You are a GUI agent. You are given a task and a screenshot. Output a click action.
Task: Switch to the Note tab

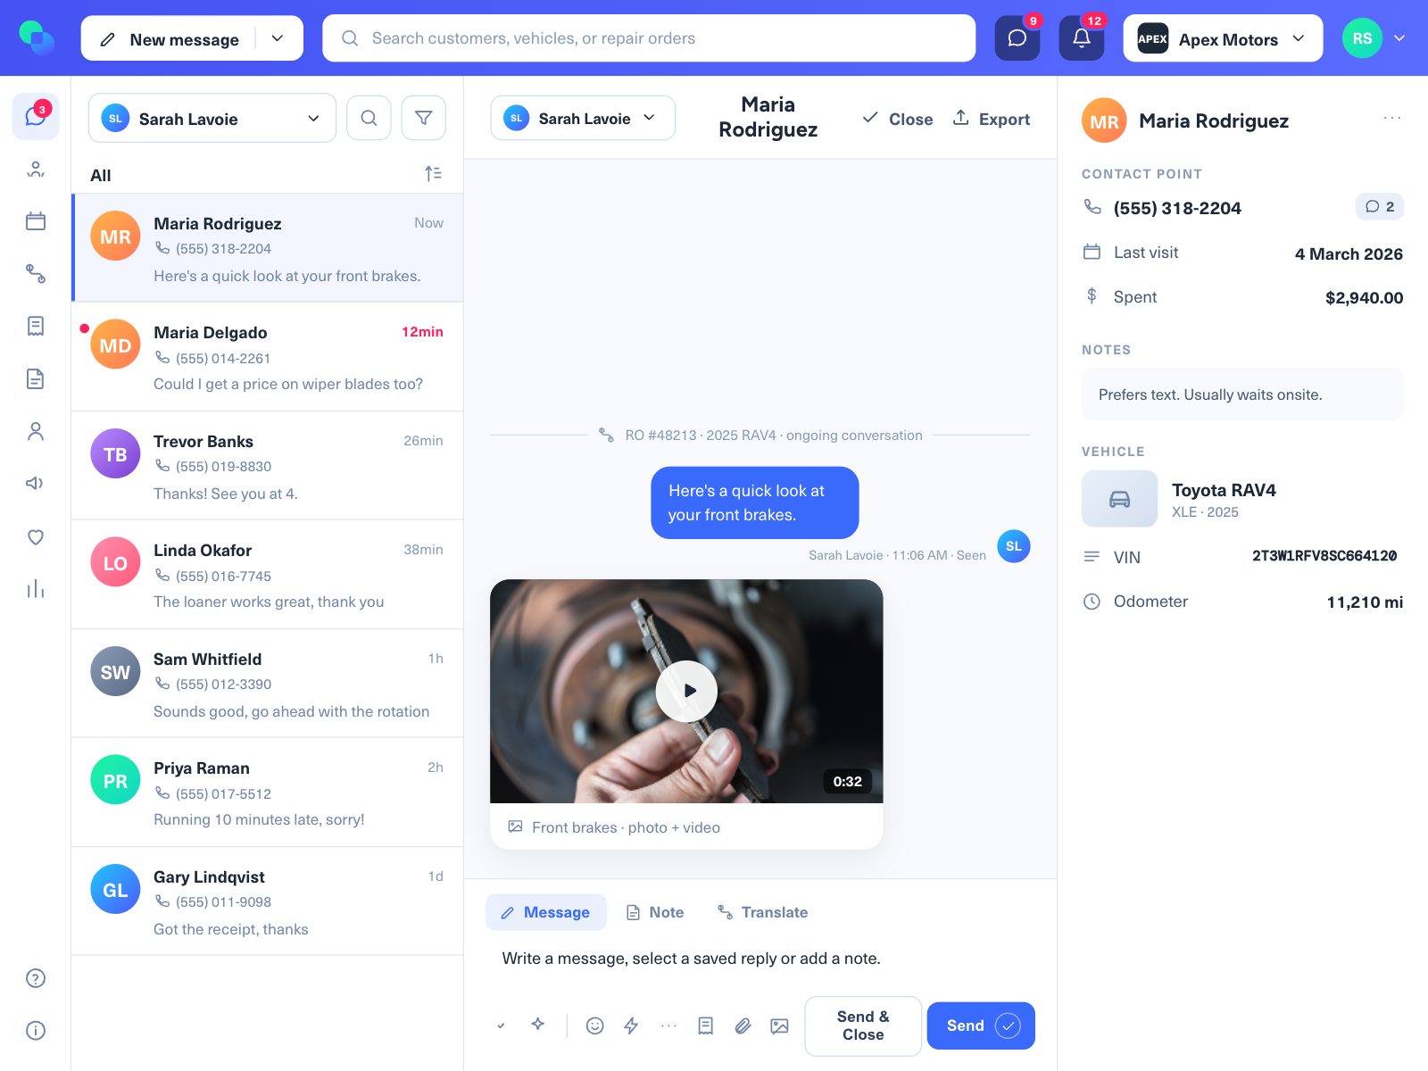[x=655, y=912]
